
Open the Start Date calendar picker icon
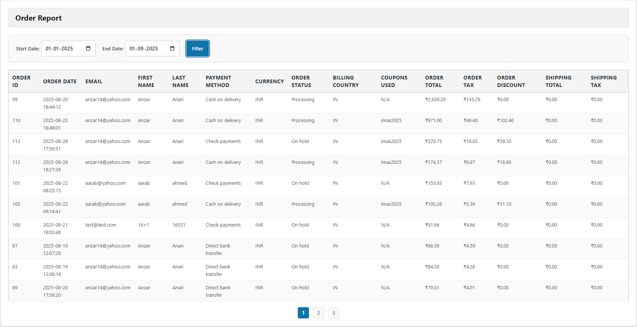pyautogui.click(x=88, y=49)
